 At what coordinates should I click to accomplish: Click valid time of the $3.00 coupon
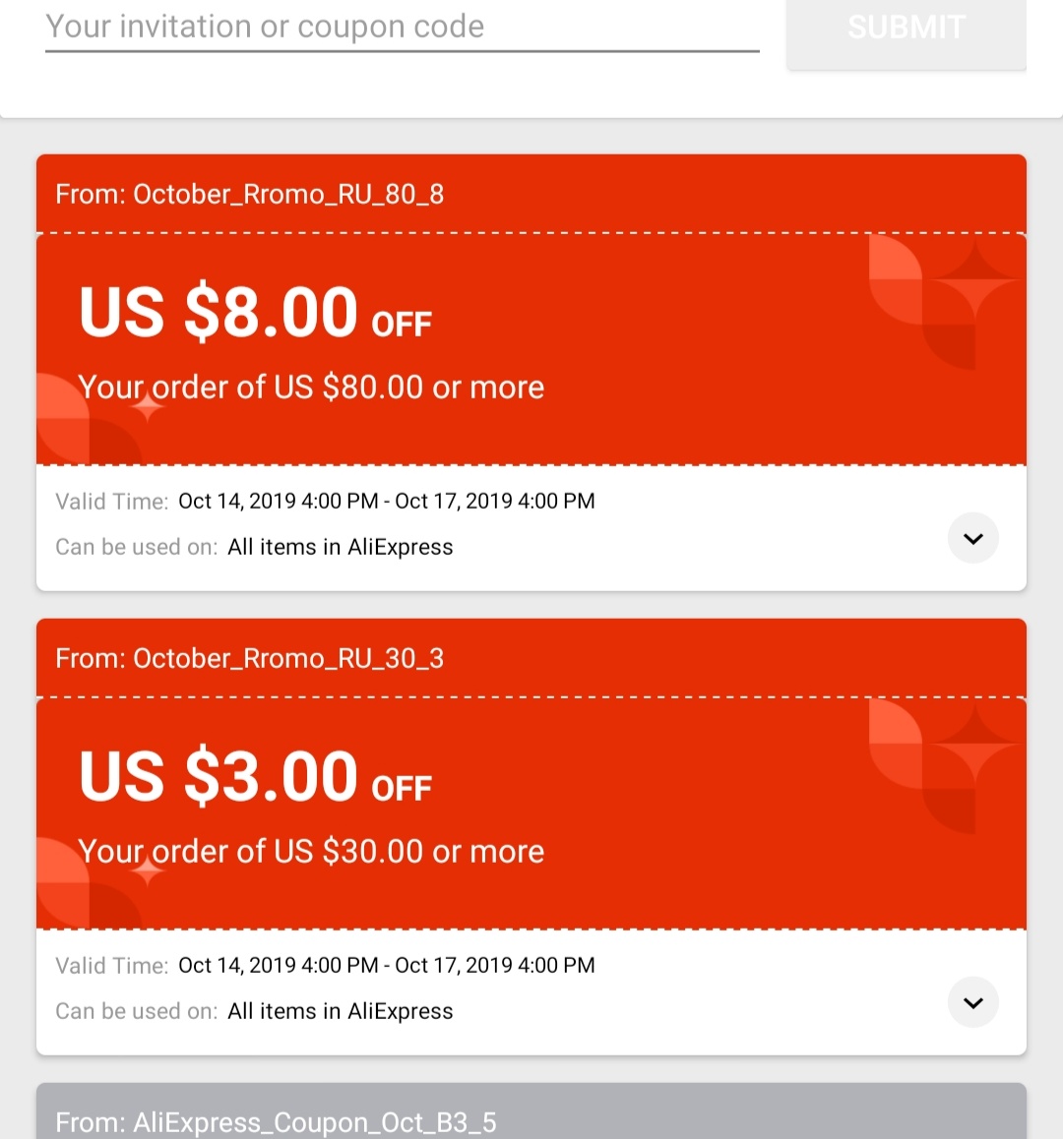pos(386,965)
